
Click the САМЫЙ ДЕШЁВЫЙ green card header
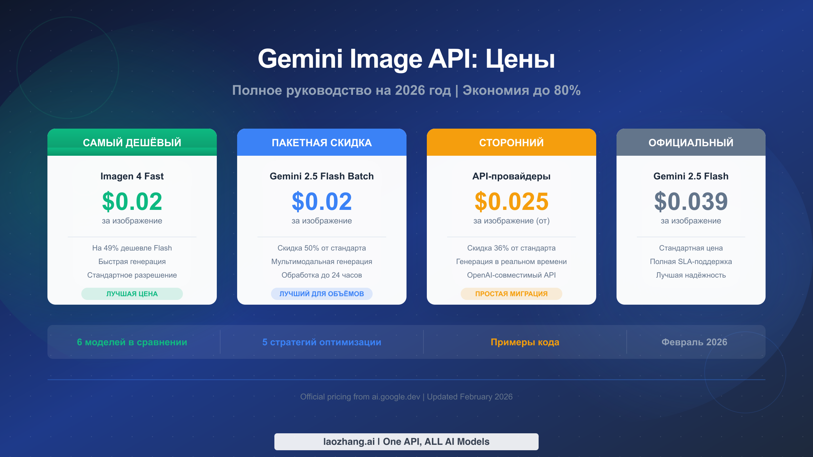pos(132,143)
